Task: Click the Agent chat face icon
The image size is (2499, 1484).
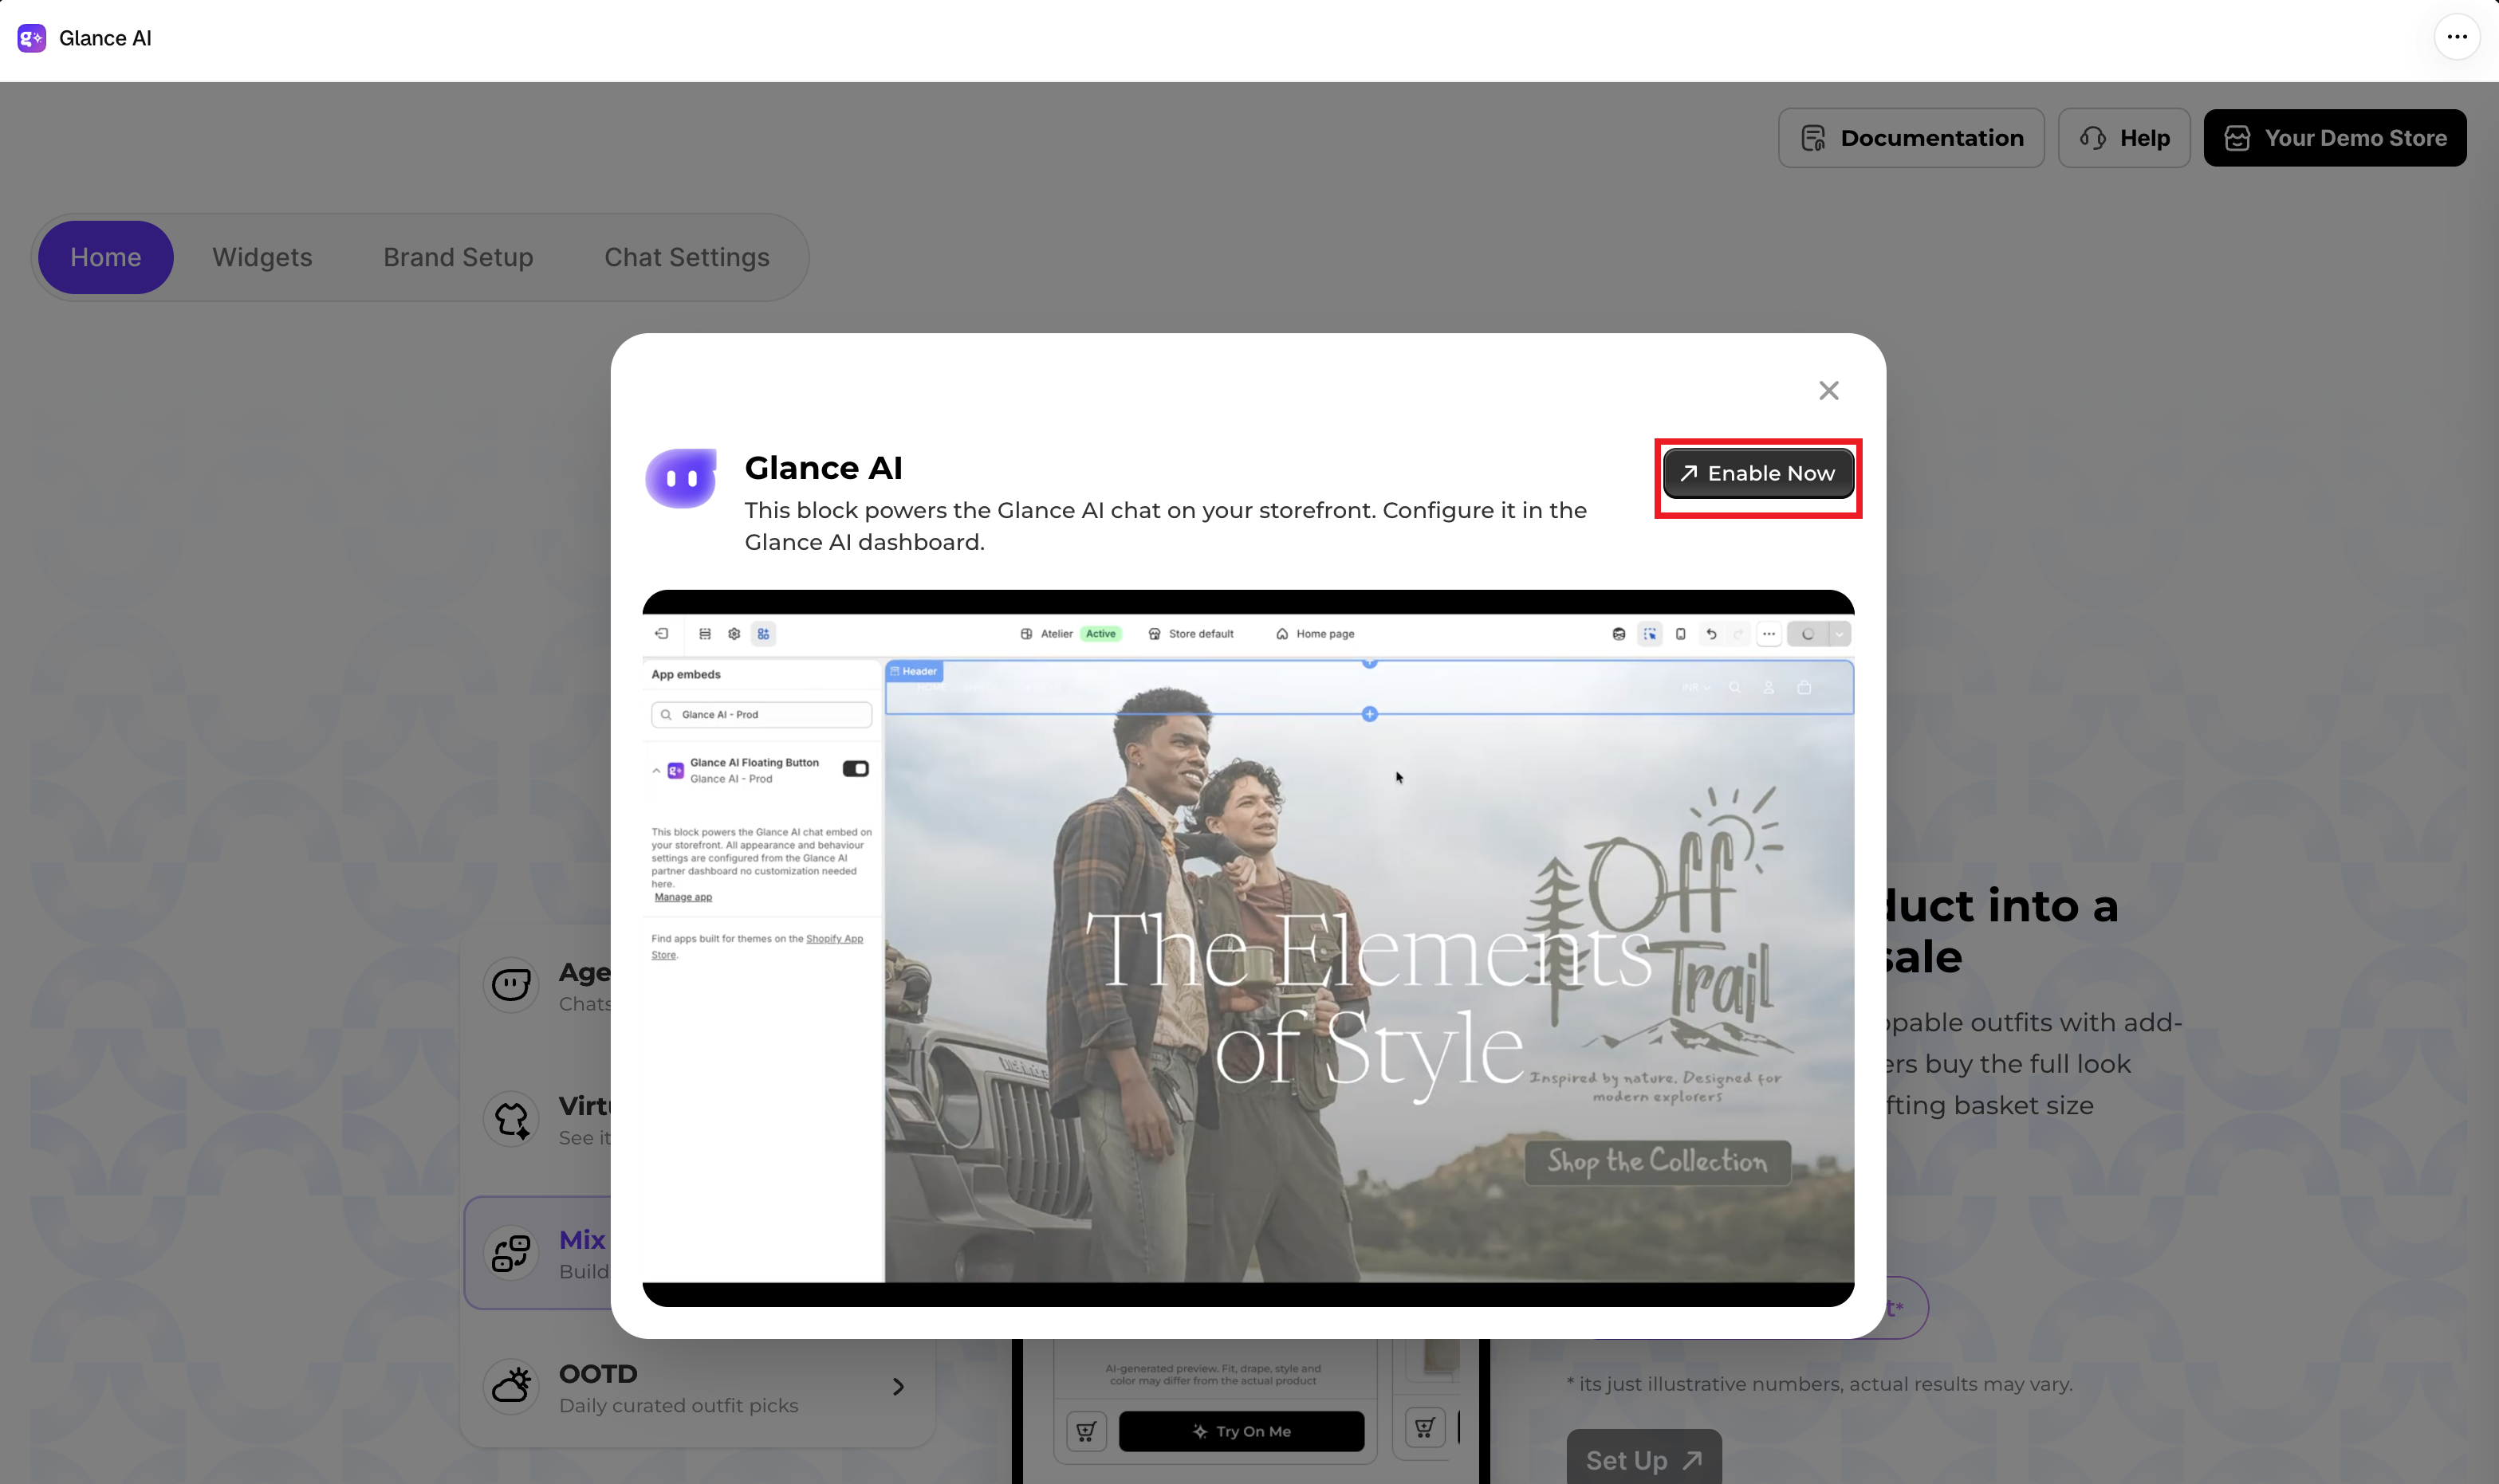Action: (511, 985)
